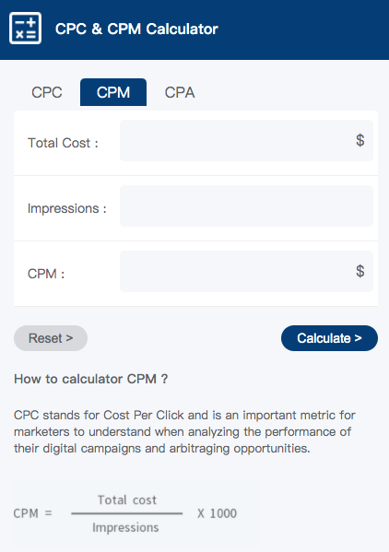Viewport: 389px width, 552px height.
Task: Switch to the CPC tab
Action: click(x=47, y=92)
